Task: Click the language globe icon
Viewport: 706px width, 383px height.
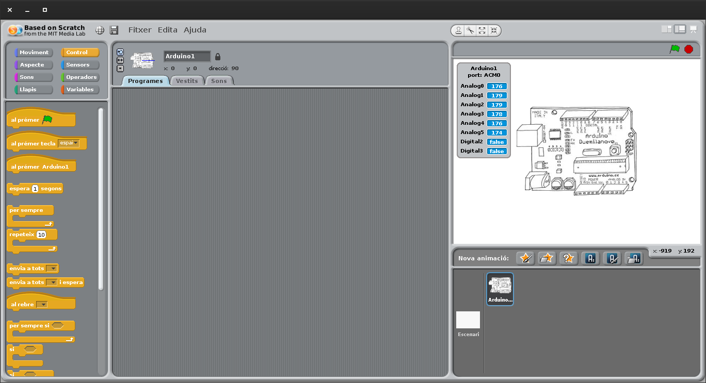Action: point(100,30)
